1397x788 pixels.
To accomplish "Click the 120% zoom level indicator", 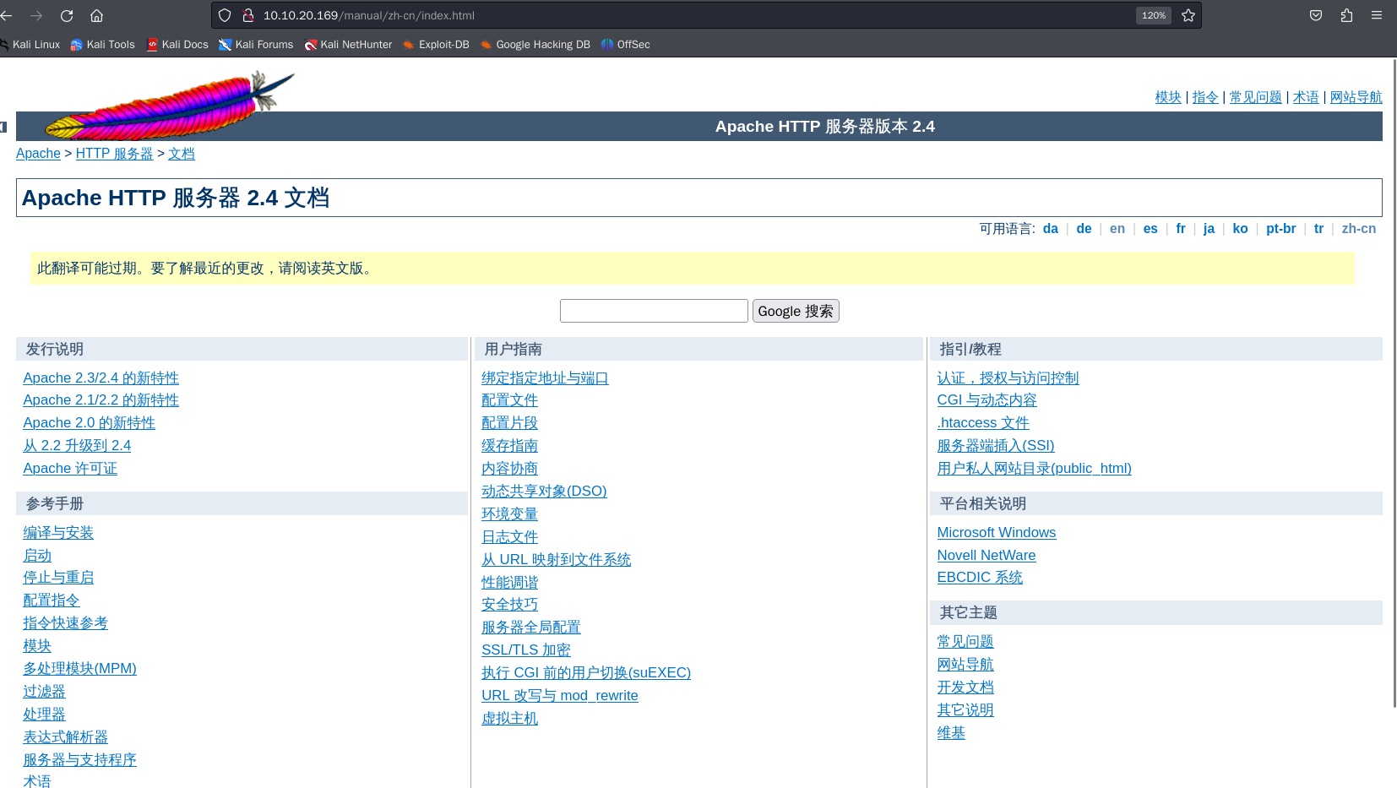I will tap(1154, 15).
